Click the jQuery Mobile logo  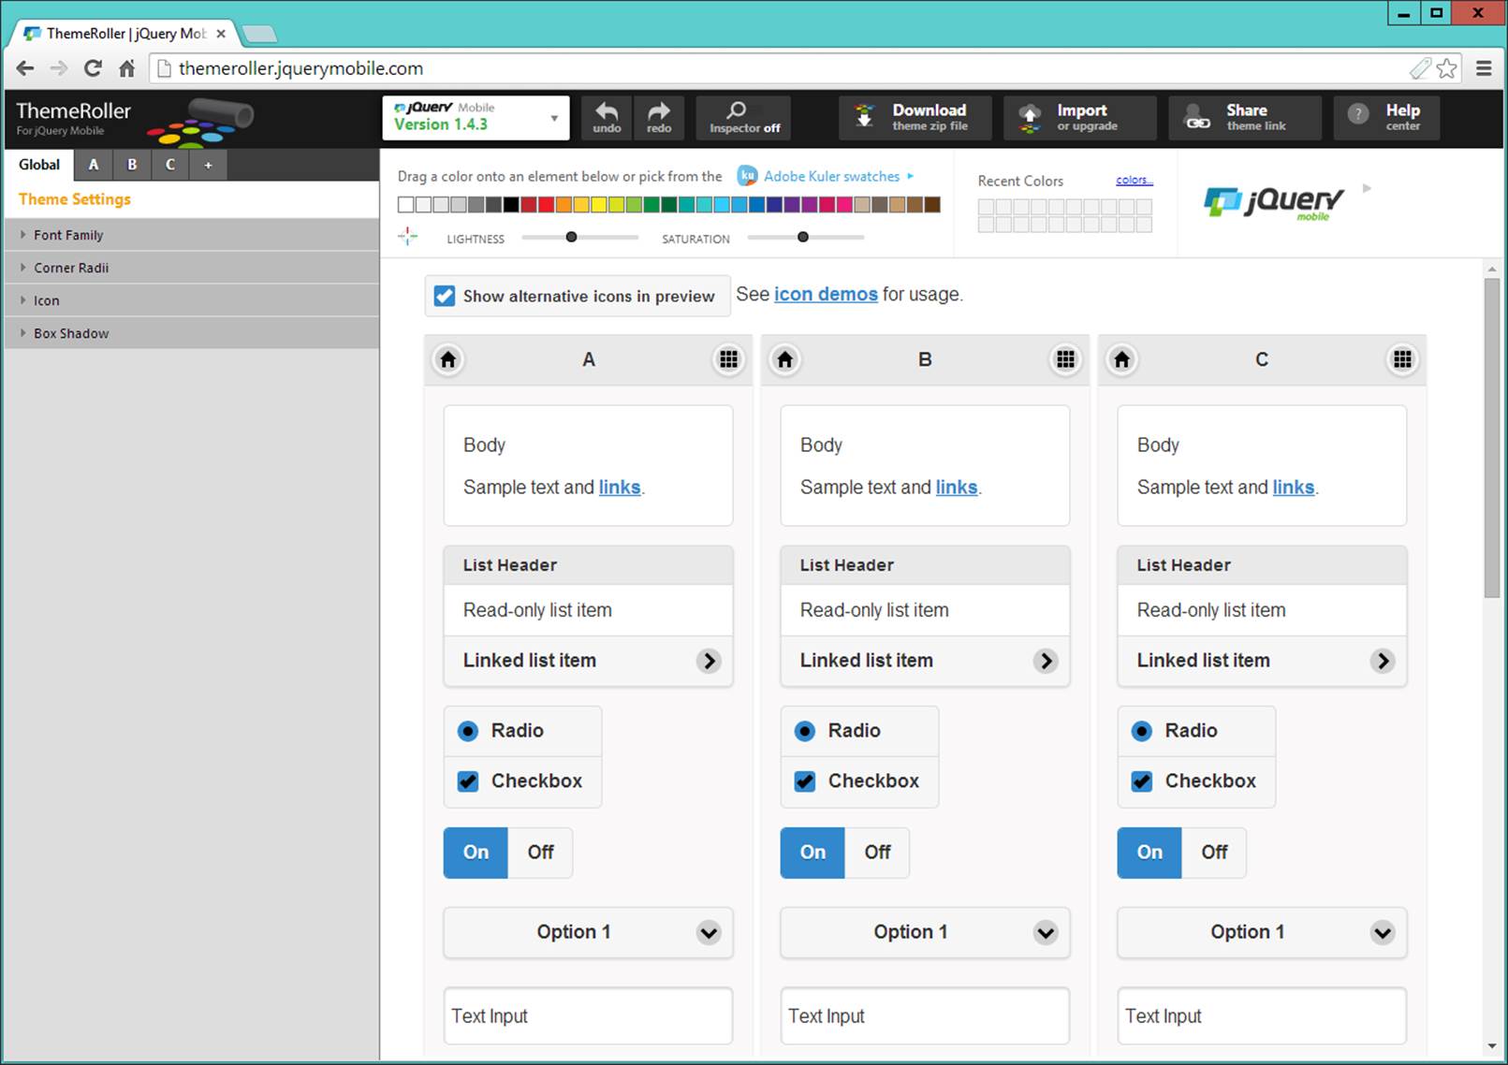tap(1273, 201)
